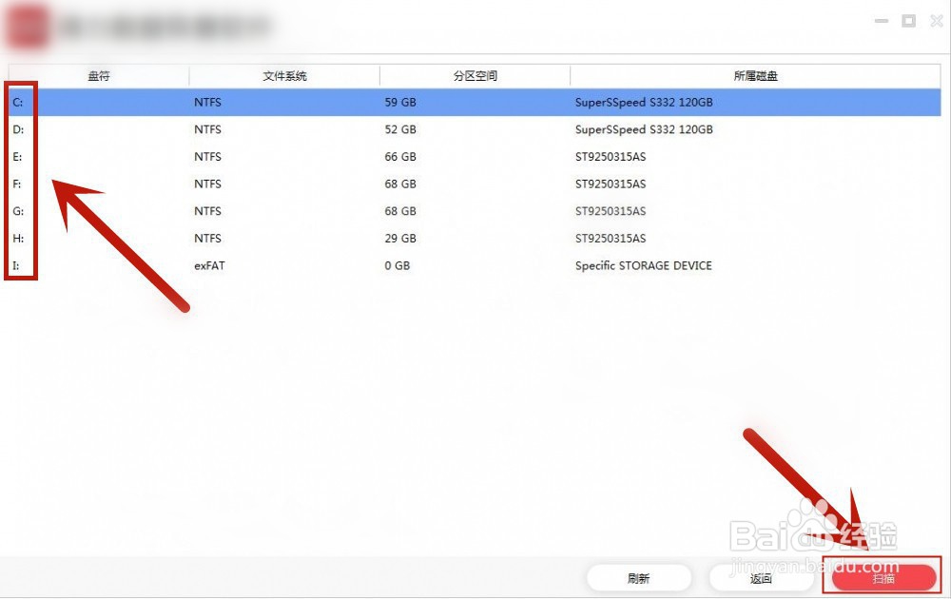Select the G: drive row
The height and width of the screenshot is (599, 951).
[475, 211]
